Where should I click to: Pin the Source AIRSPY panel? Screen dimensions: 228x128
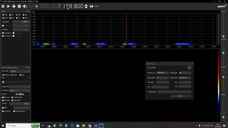click(27, 68)
